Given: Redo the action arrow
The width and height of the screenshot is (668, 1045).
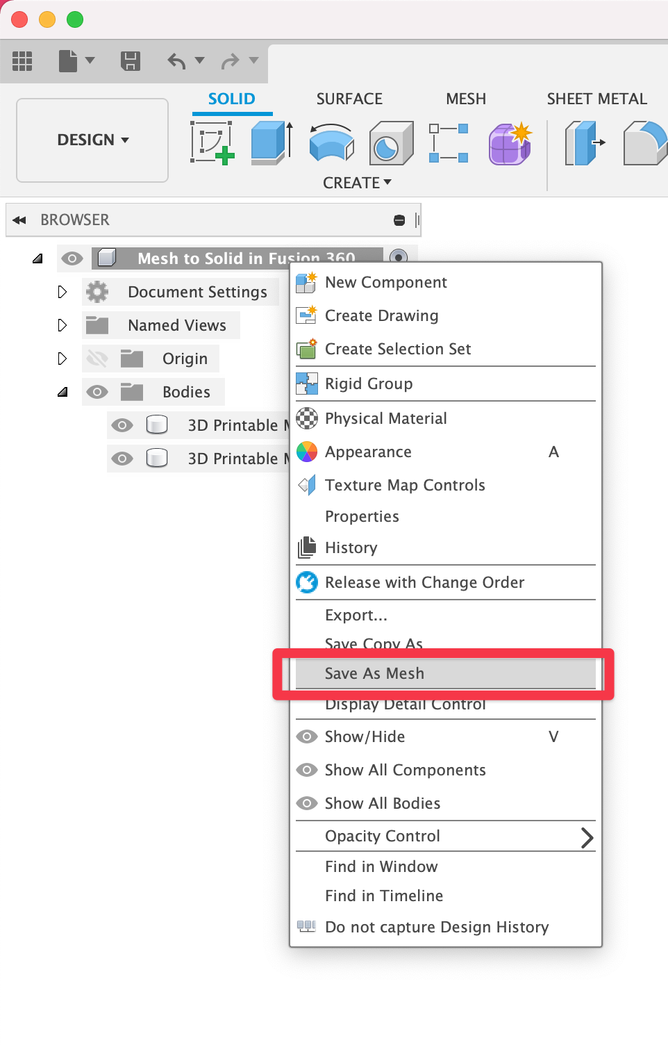Looking at the screenshot, I should coord(230,61).
